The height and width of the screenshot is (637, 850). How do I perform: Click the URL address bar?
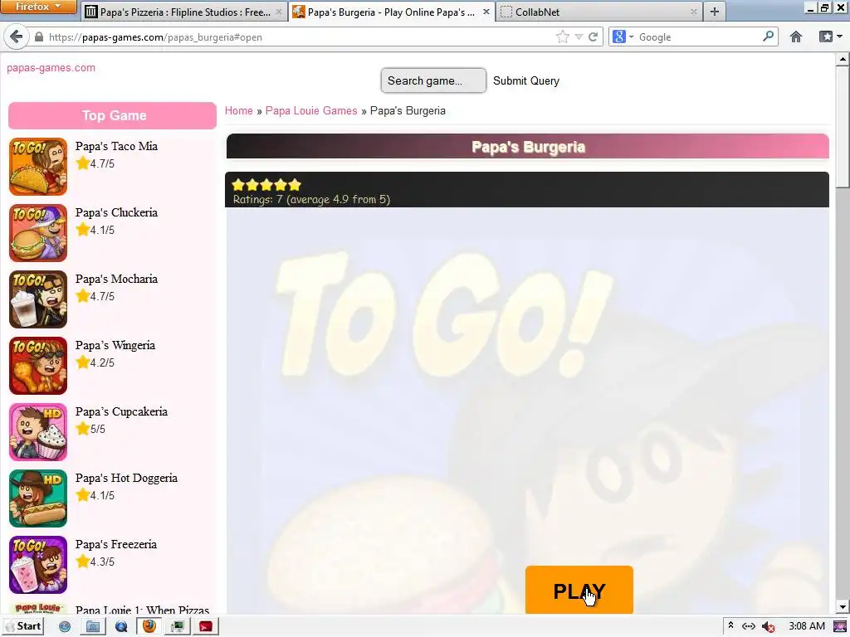[x=298, y=36]
